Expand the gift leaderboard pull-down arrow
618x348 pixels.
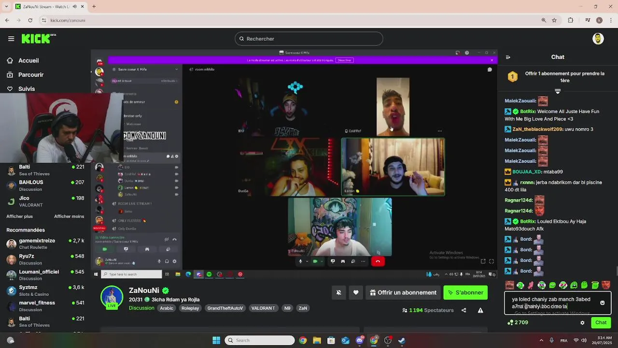pos(558,91)
